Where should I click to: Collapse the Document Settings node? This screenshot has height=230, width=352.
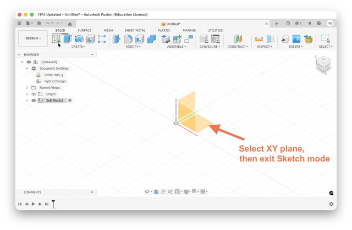27,69
